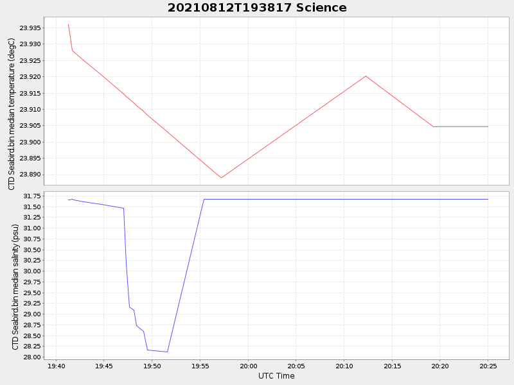The height and width of the screenshot is (385, 514).
Task: Click the 28.25 salinity tick label
Action: pyautogui.click(x=32, y=346)
